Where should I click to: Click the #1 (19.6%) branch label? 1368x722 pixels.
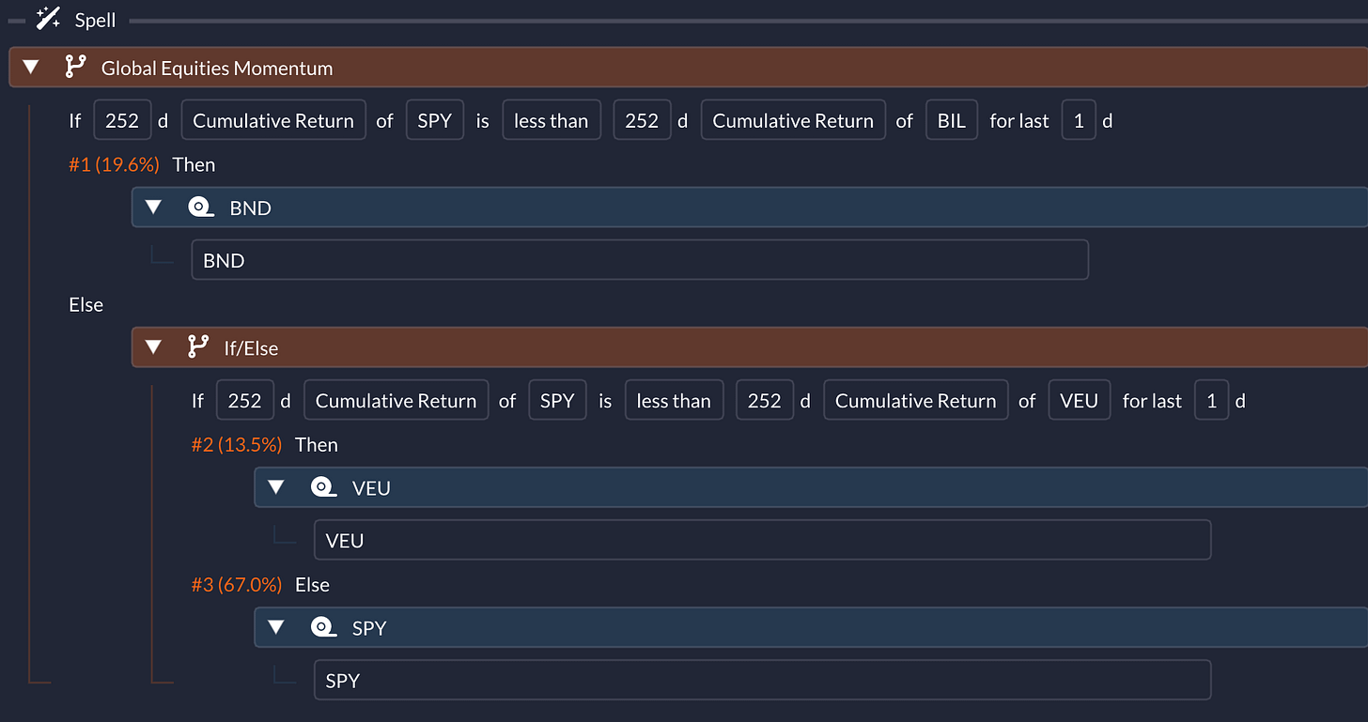click(x=115, y=164)
